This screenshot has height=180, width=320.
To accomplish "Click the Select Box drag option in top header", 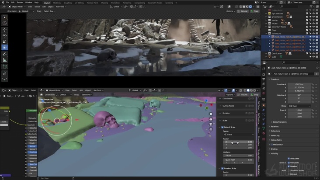I will click(49, 11).
